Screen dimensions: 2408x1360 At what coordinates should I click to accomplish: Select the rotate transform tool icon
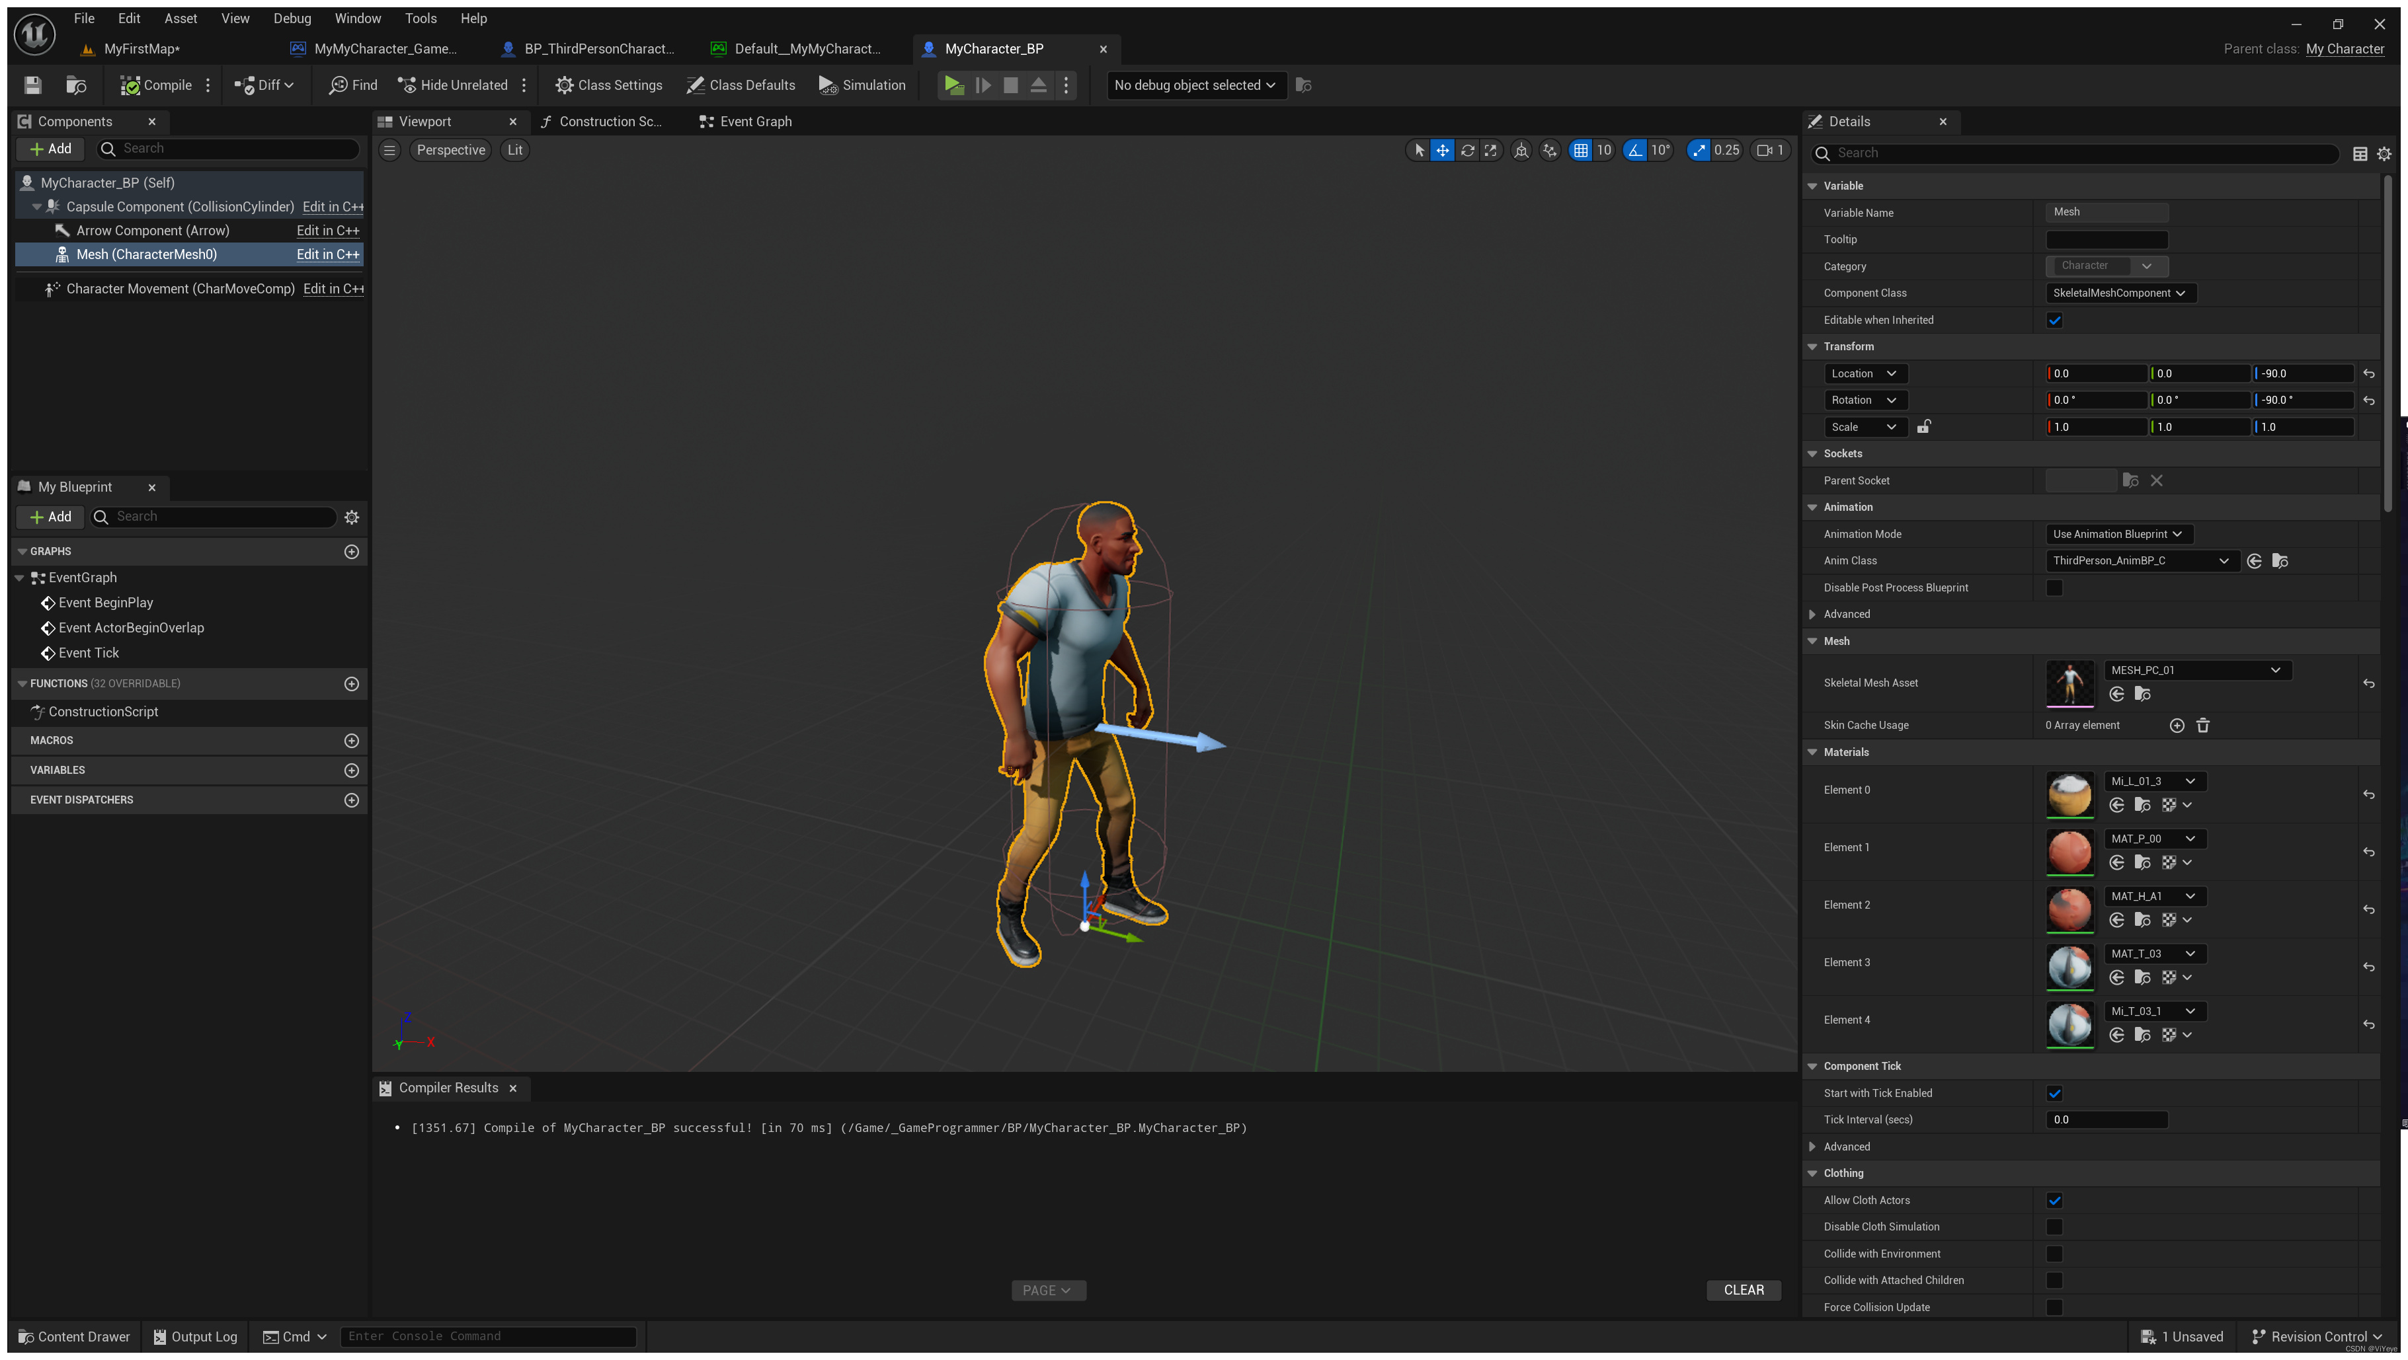[1468, 151]
